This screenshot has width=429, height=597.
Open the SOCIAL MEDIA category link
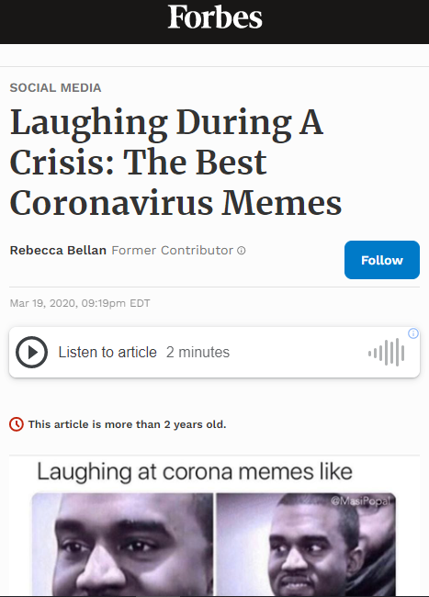(55, 88)
